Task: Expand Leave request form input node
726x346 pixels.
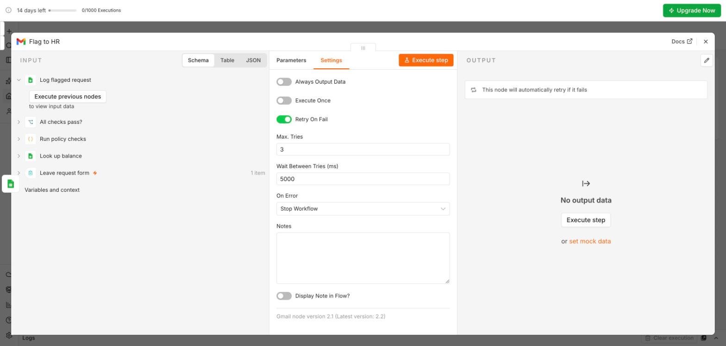Action: click(19, 173)
